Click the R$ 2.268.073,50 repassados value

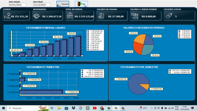point(52,16)
